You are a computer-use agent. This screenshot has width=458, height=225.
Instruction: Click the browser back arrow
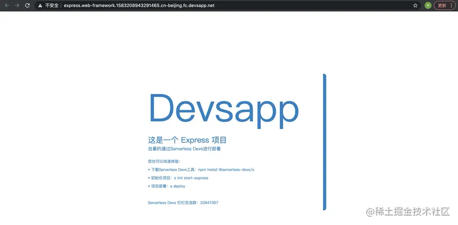tap(7, 5)
